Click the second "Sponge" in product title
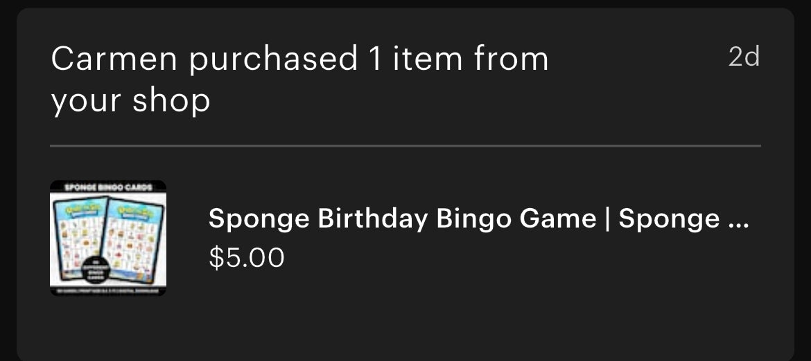This screenshot has height=361, width=811. [659, 219]
